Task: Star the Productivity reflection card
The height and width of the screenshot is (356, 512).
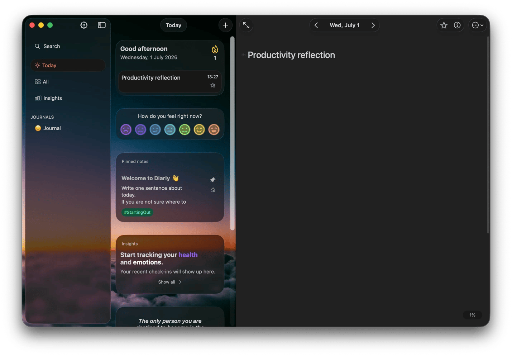Action: [x=213, y=85]
